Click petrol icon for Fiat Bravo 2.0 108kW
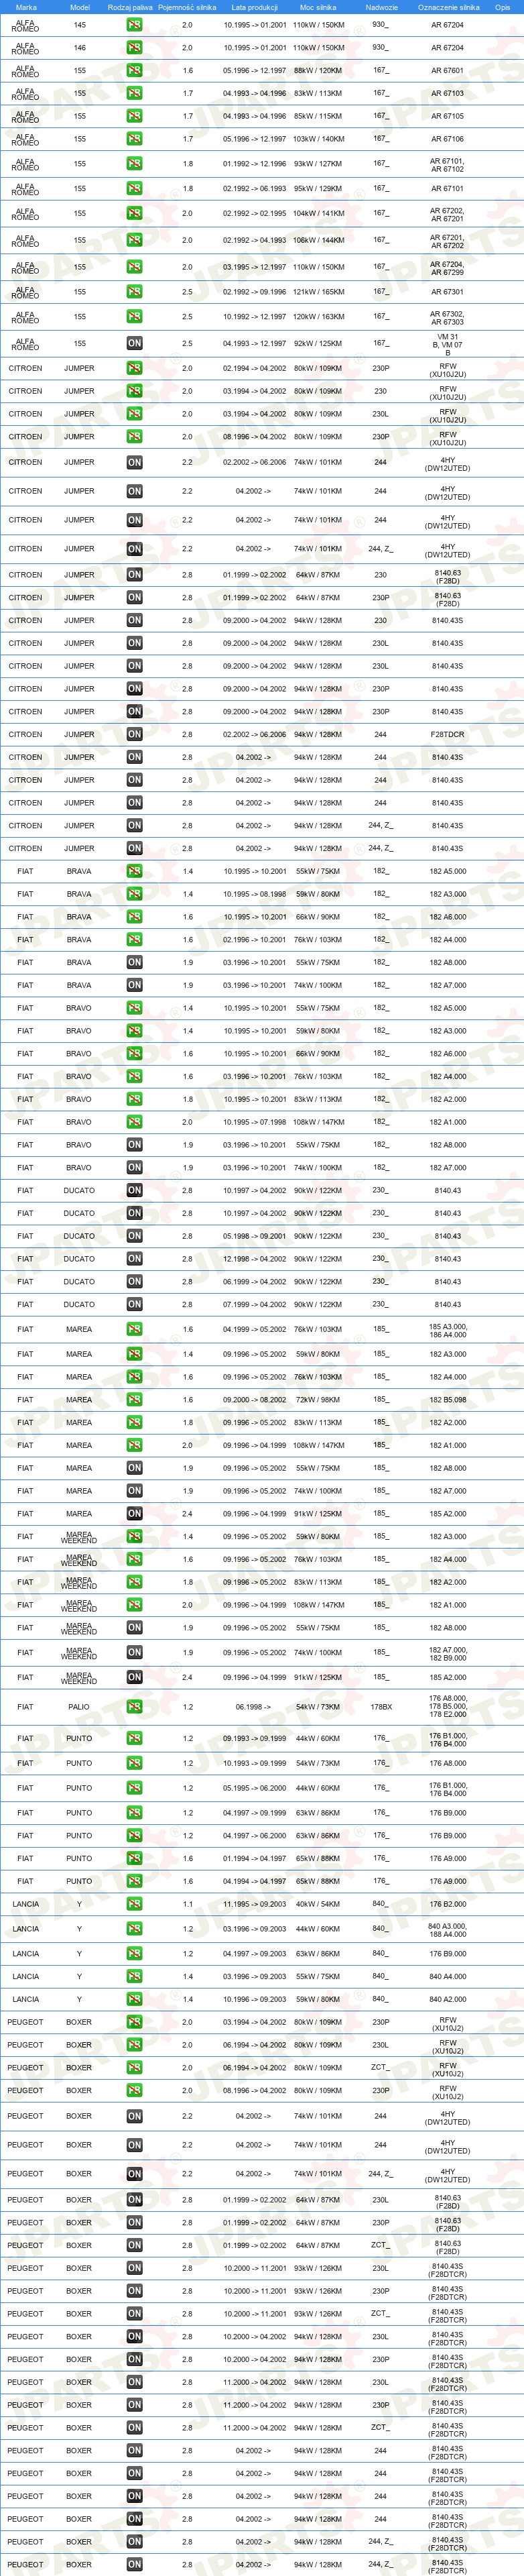The image size is (524, 2576). tap(134, 1122)
